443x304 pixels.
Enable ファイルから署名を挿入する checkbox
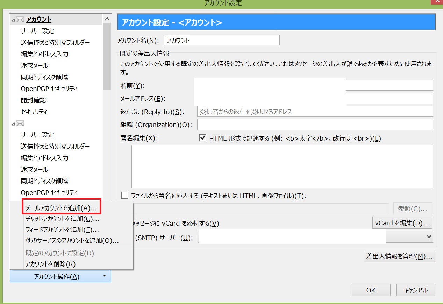coord(124,196)
